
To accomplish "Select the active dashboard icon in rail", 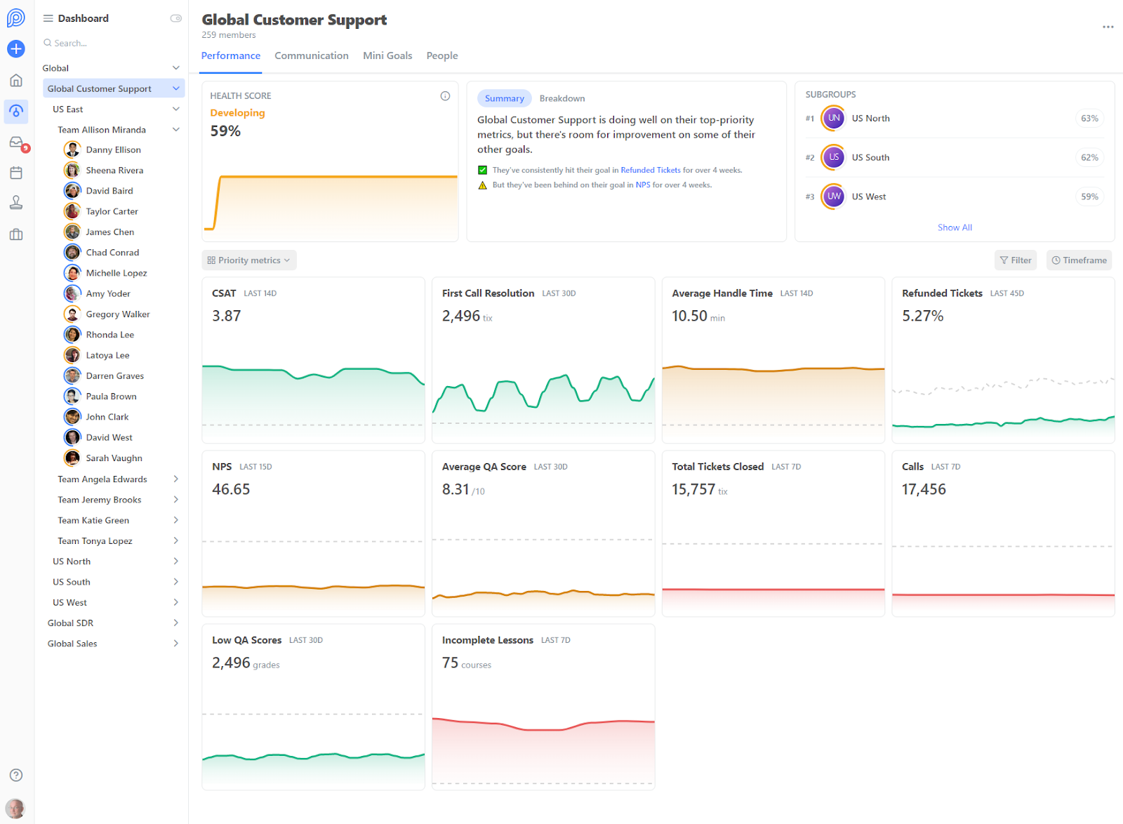I will (x=16, y=111).
